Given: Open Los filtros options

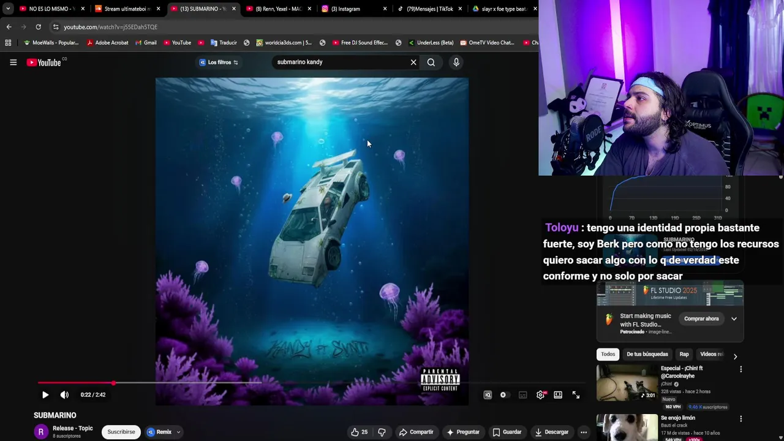Looking at the screenshot, I should click(x=219, y=62).
